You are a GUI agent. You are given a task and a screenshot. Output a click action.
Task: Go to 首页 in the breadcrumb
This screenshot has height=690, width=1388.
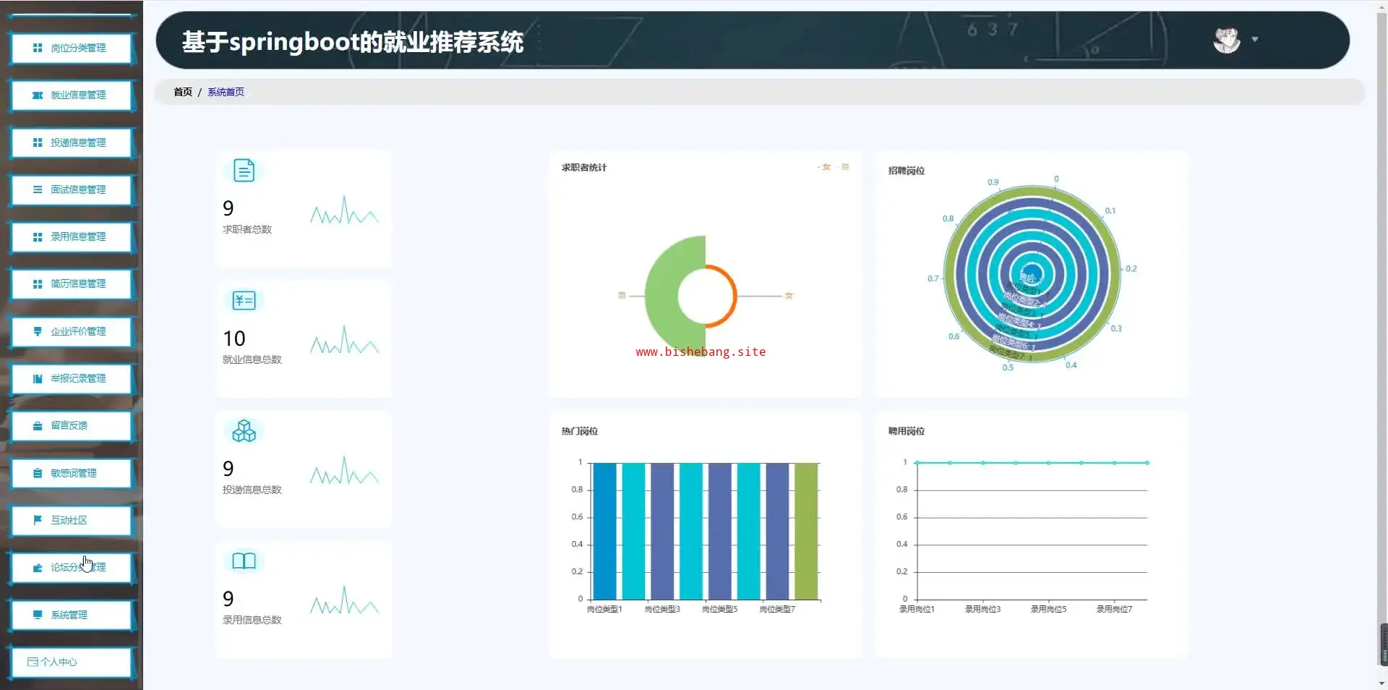pos(183,92)
